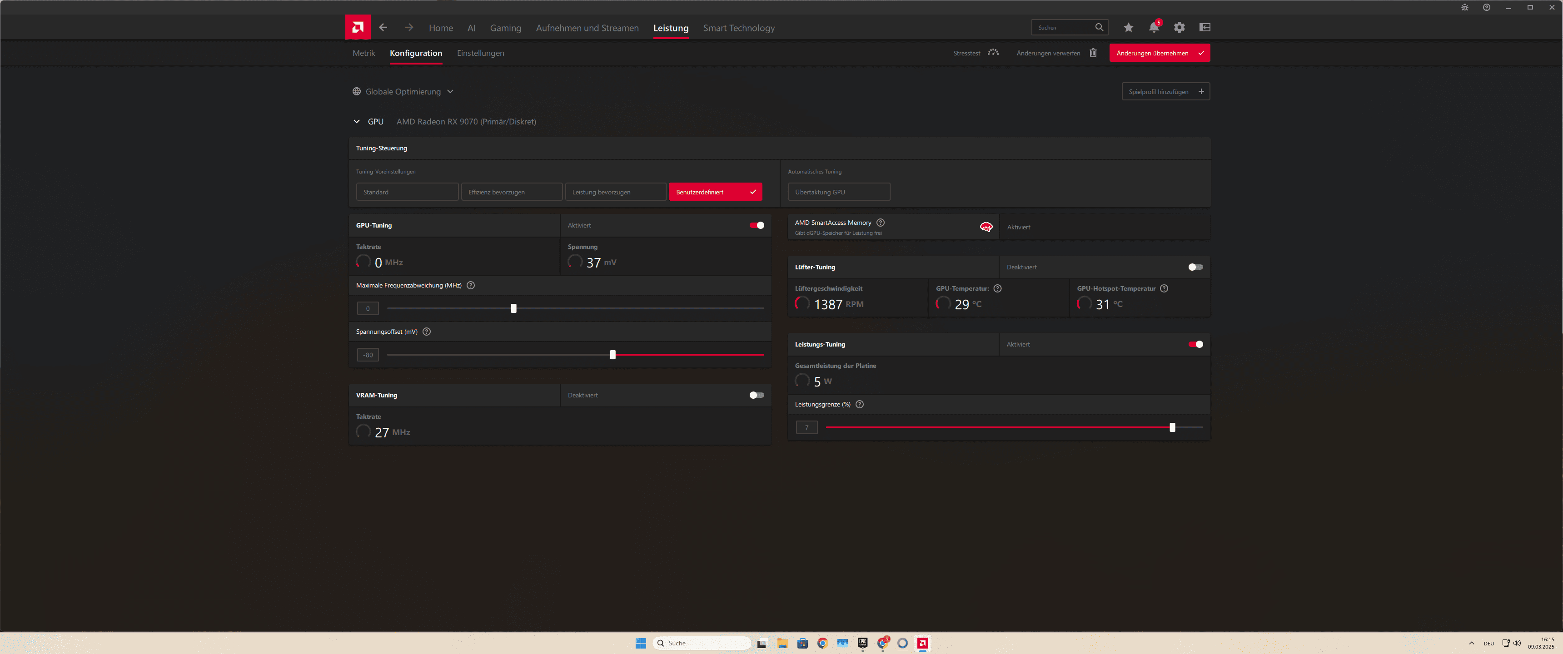Click the bug report icon

click(1464, 7)
